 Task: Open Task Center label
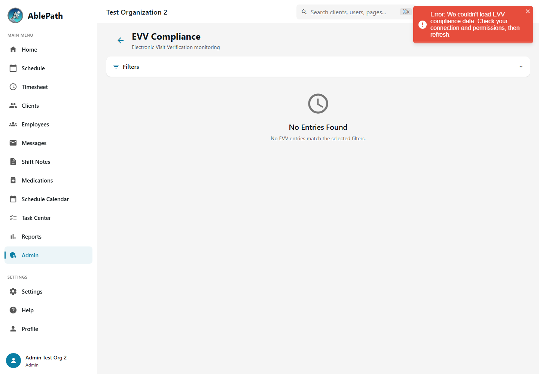pyautogui.click(x=36, y=218)
